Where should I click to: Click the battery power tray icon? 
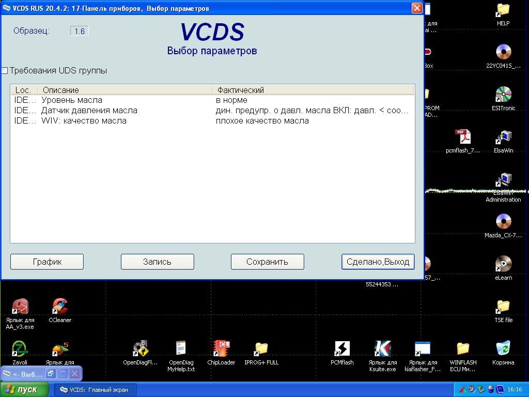coord(491,389)
